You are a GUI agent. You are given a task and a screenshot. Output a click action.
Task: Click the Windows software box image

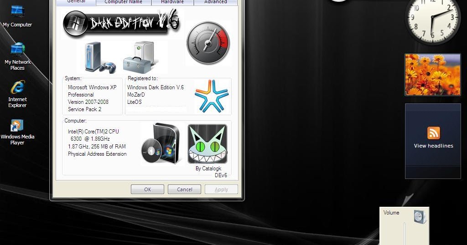(x=161, y=143)
